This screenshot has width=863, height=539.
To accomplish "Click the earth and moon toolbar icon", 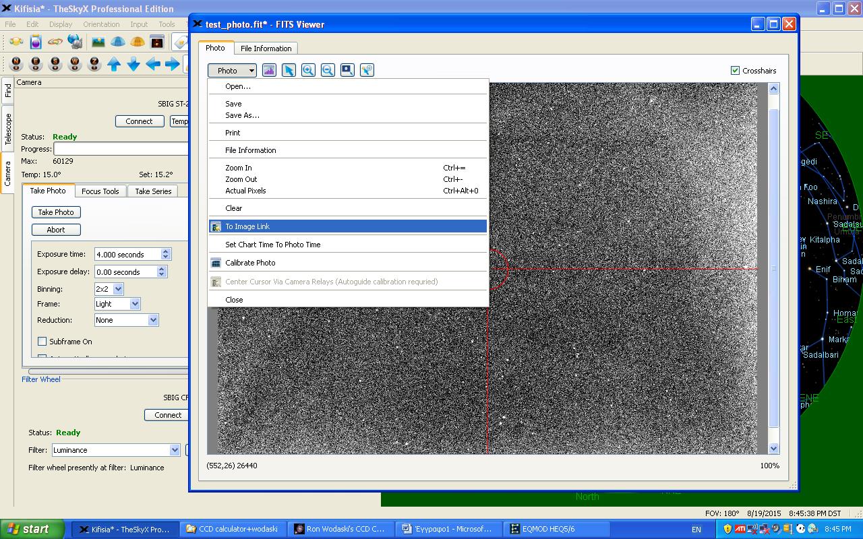I will click(75, 42).
